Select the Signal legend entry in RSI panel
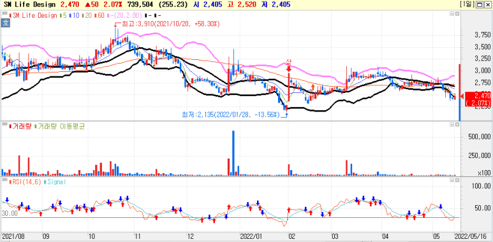Screen dimensions: 493x242 [55, 181]
